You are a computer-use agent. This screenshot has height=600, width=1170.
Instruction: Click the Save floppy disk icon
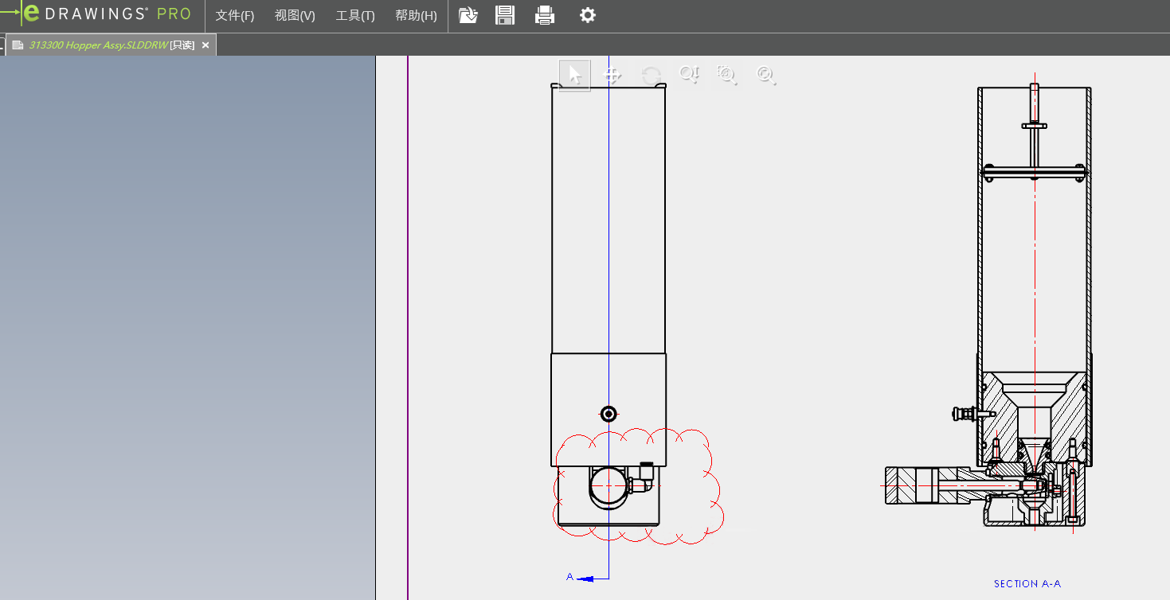[x=505, y=15]
